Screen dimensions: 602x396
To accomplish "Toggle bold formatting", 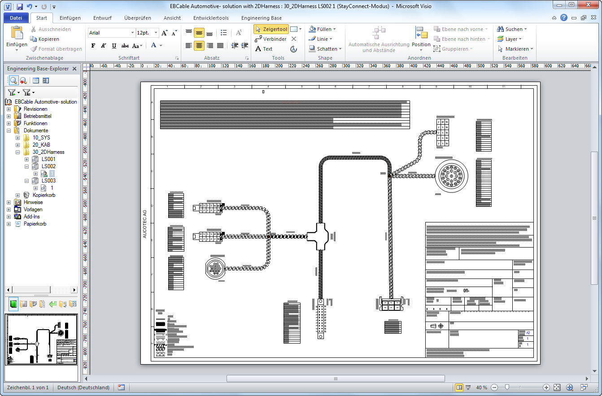I will [x=93, y=46].
